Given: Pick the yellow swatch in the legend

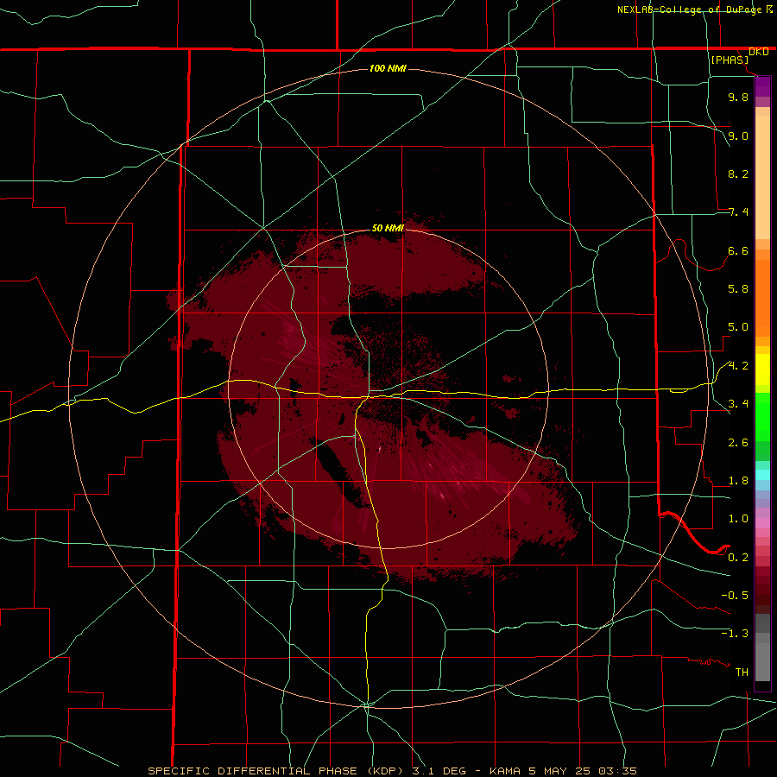Looking at the screenshot, I should pos(762,370).
